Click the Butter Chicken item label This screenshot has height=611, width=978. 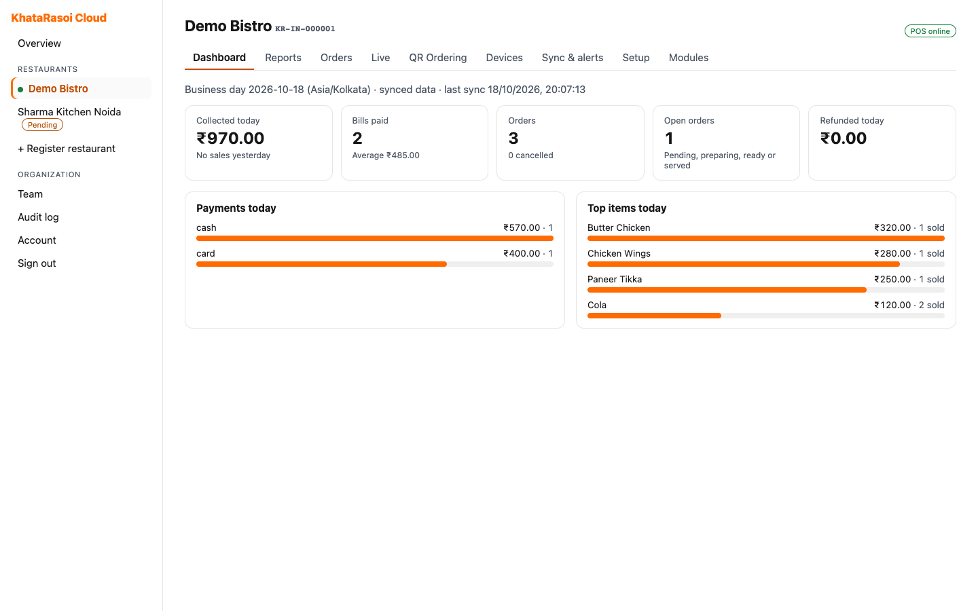[619, 228]
